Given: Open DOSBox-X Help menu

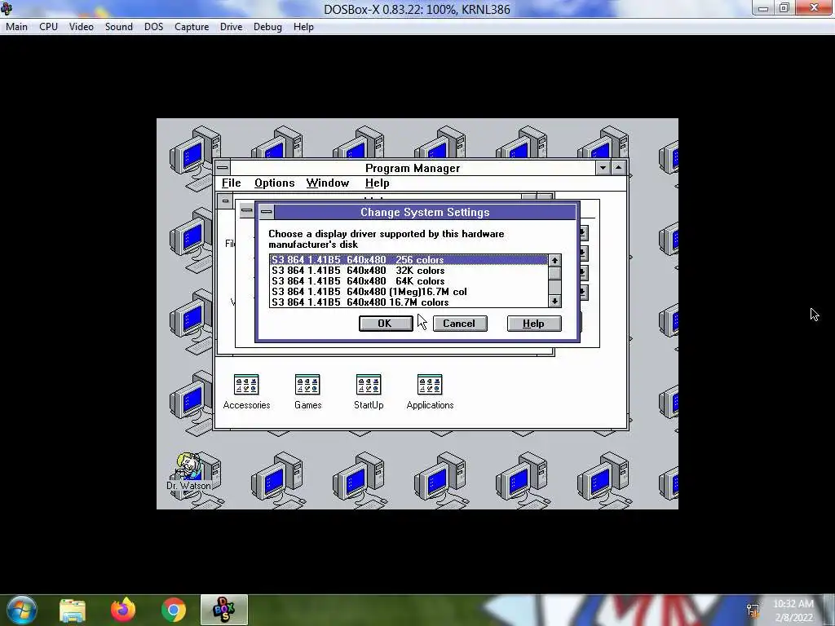Looking at the screenshot, I should click(303, 27).
